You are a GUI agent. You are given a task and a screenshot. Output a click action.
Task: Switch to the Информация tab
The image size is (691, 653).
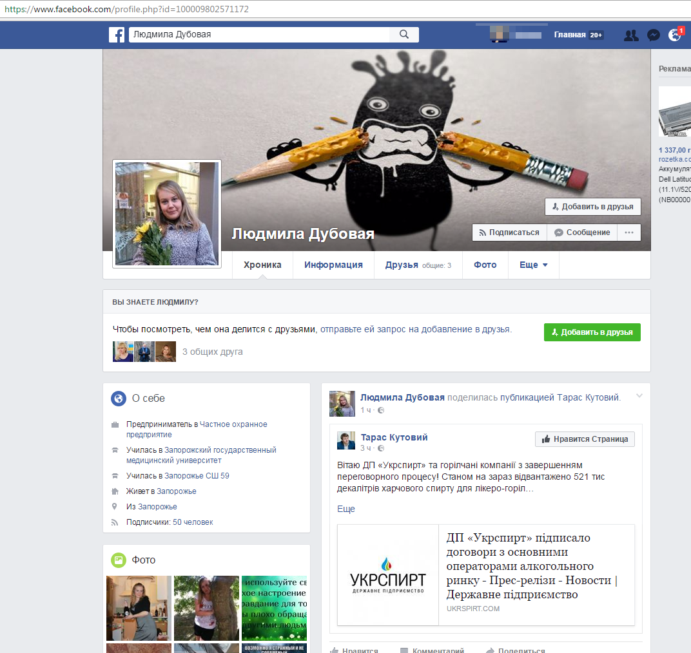(x=333, y=265)
